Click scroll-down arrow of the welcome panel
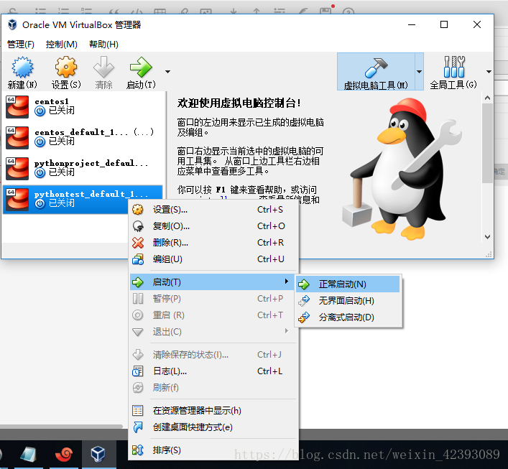Image resolution: width=508 pixels, height=469 pixels. coord(487,237)
